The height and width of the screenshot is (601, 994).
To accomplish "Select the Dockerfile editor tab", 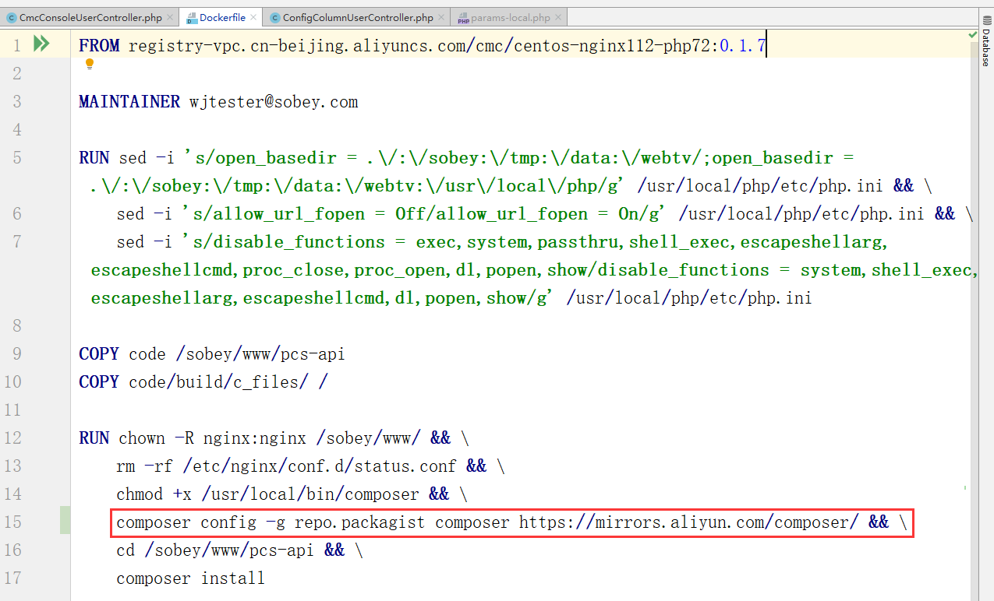I will [x=222, y=17].
